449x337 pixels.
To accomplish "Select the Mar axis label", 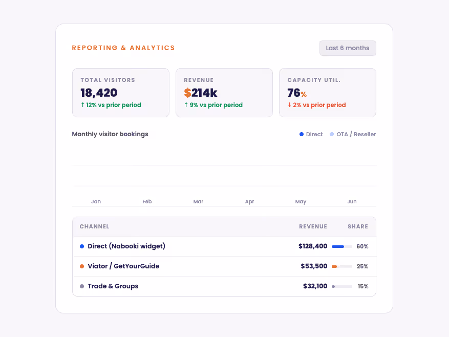I will click(198, 201).
